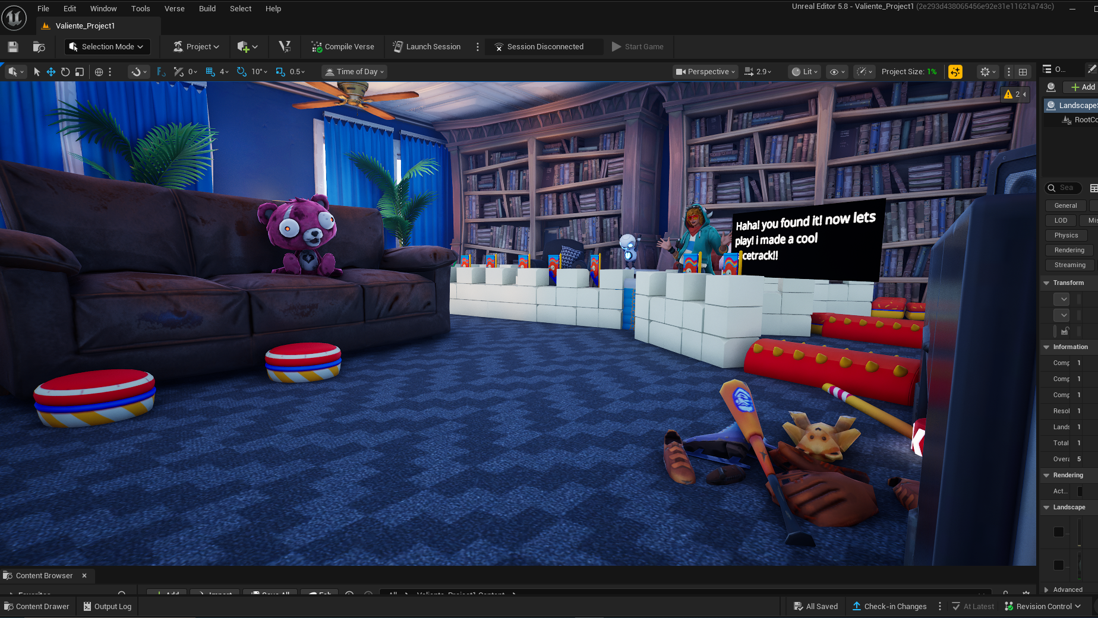This screenshot has width=1098, height=618.
Task: Open the Project dropdown
Action: coord(197,47)
